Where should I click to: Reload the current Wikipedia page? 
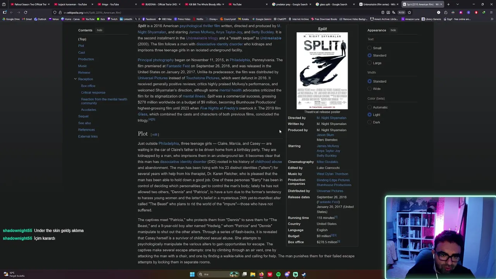click(26, 12)
